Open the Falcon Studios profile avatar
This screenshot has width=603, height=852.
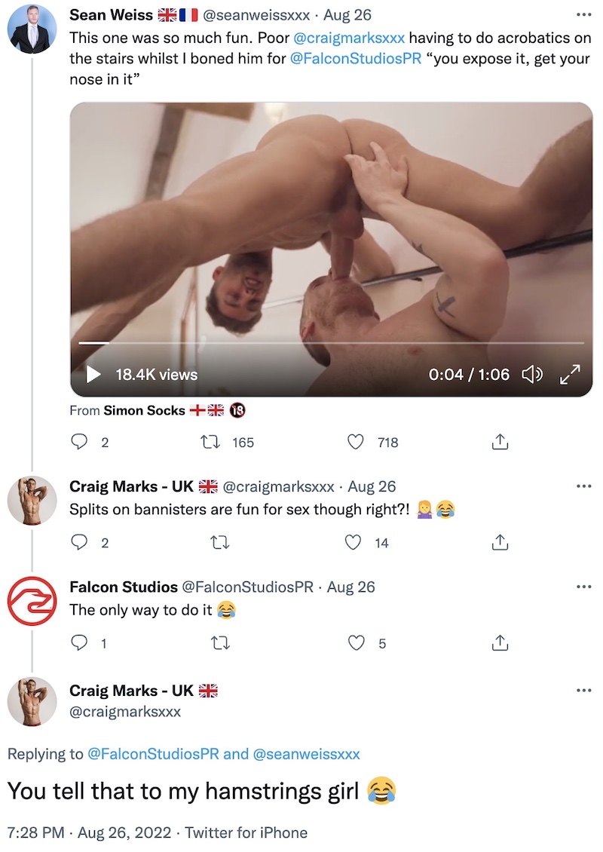[32, 602]
